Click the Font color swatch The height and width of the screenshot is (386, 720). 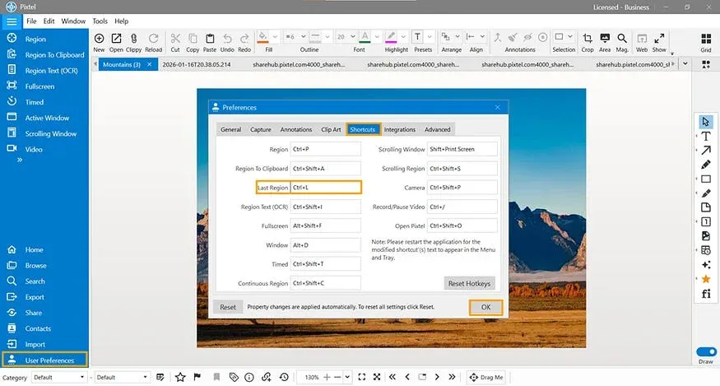click(365, 37)
